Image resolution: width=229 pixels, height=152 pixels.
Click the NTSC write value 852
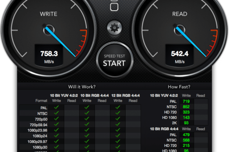[x=186, y=107]
